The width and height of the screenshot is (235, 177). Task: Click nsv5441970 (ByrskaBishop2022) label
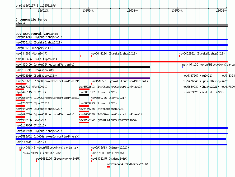(x=39, y=131)
